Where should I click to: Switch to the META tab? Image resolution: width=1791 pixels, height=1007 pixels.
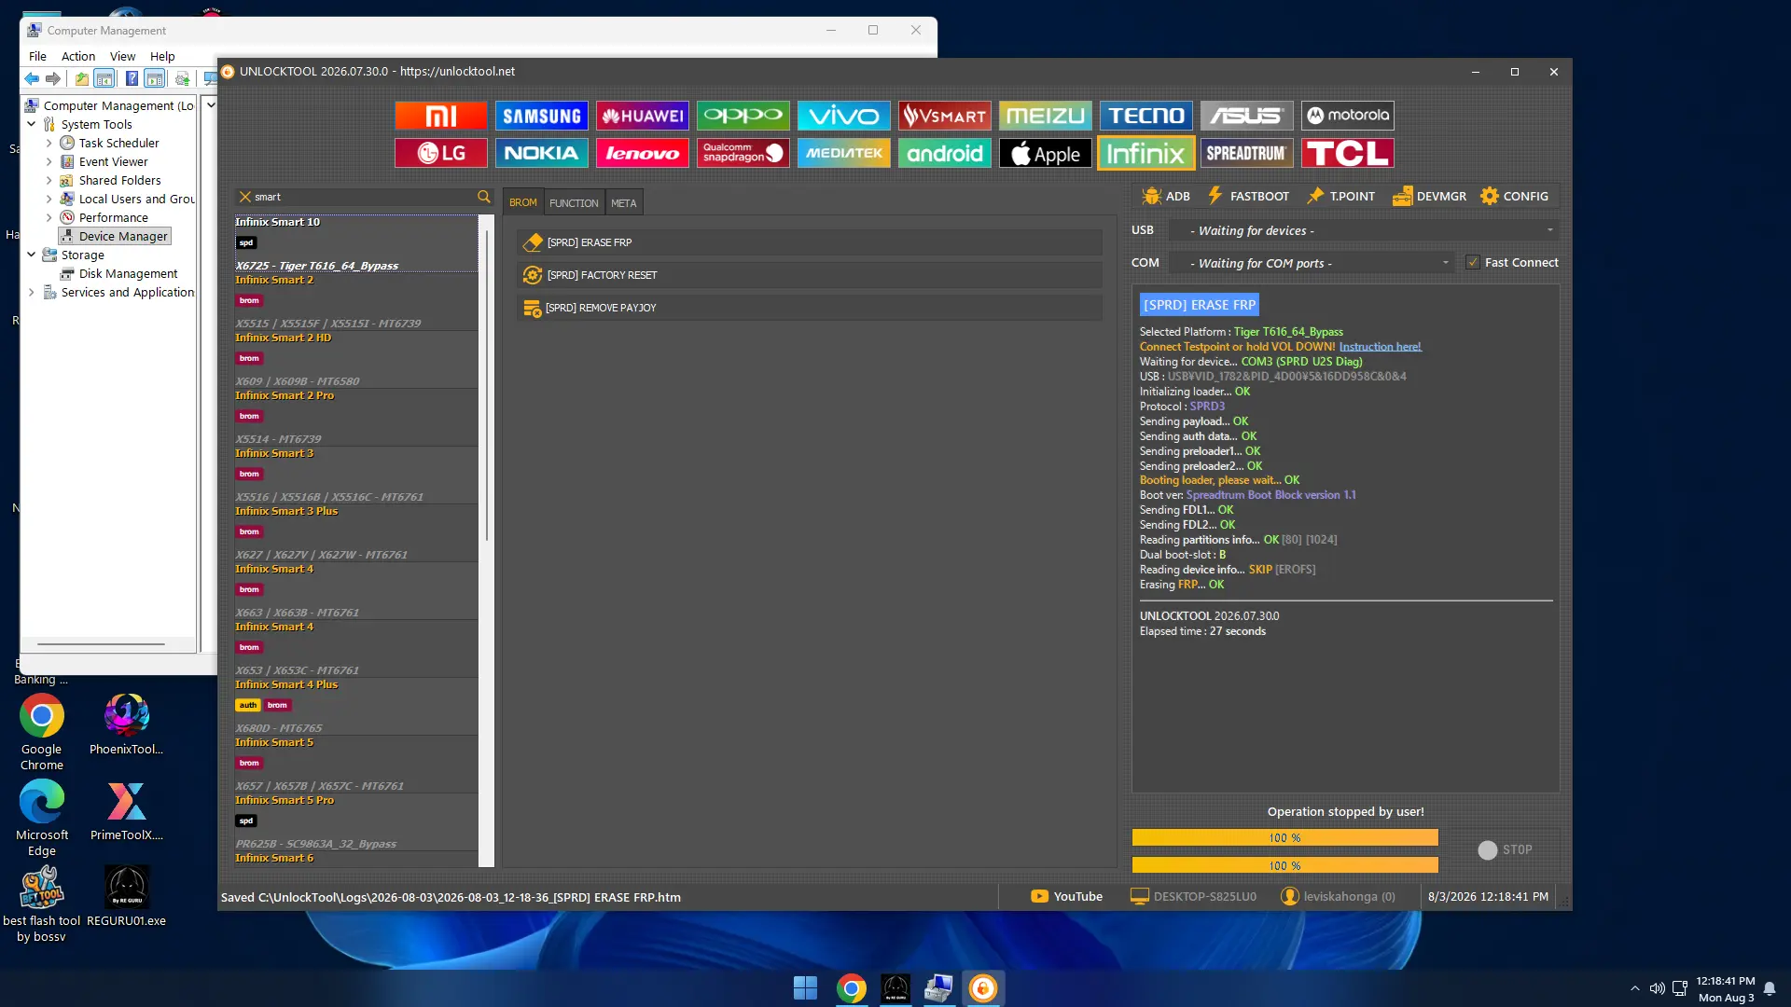coord(624,203)
